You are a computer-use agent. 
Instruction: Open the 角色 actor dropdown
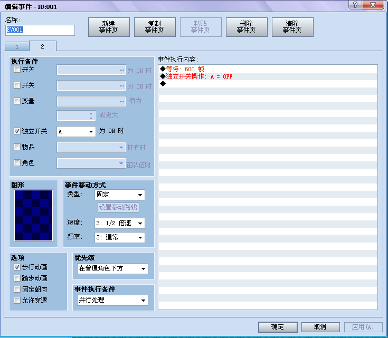[91, 163]
